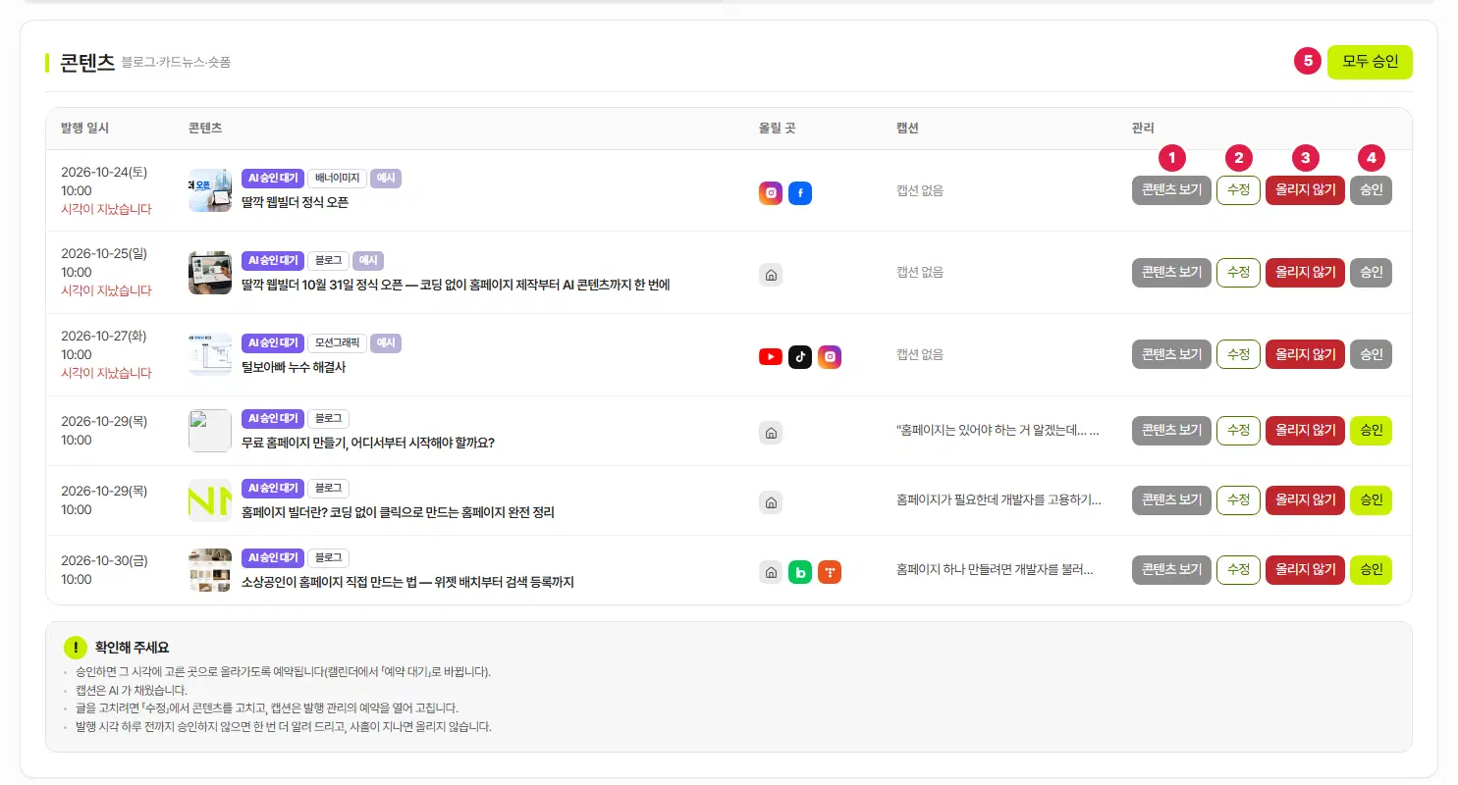
Task: View content of the 2026-10-30 post
Action: pyautogui.click(x=1171, y=570)
